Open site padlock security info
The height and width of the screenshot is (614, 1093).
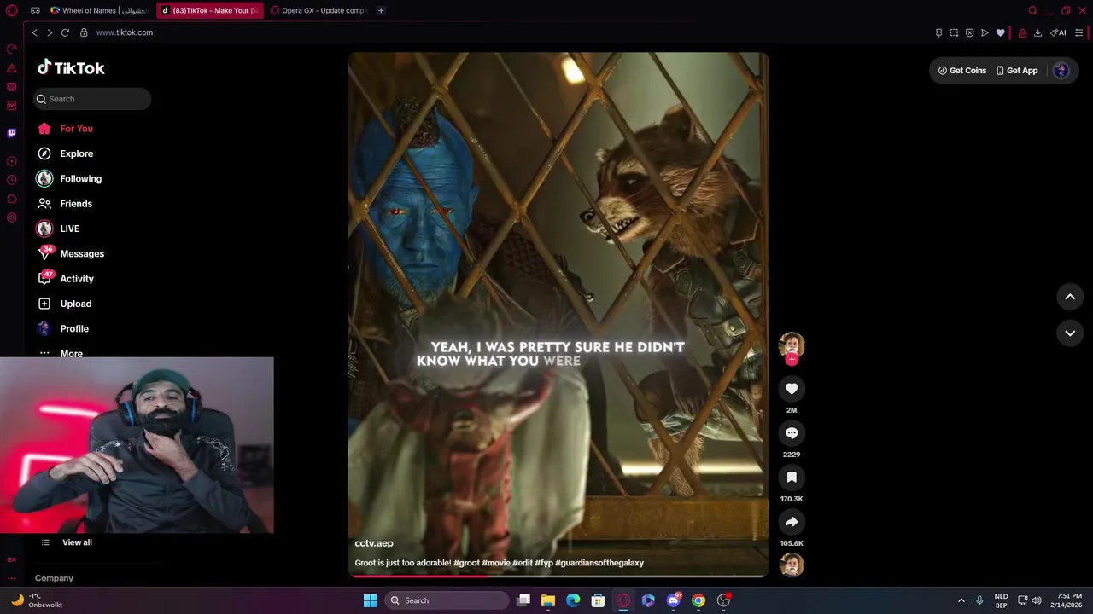84,32
